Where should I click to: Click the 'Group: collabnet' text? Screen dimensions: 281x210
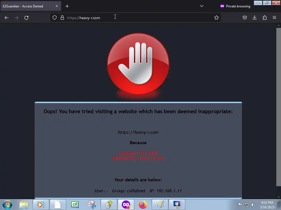(129, 191)
